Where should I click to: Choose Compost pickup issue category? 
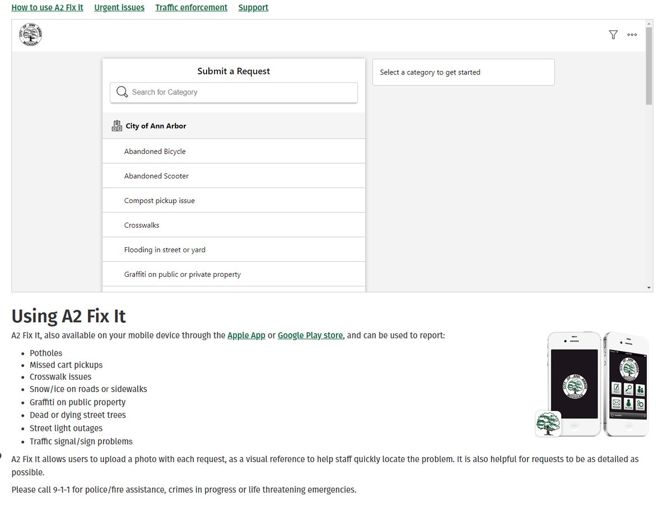point(234,200)
